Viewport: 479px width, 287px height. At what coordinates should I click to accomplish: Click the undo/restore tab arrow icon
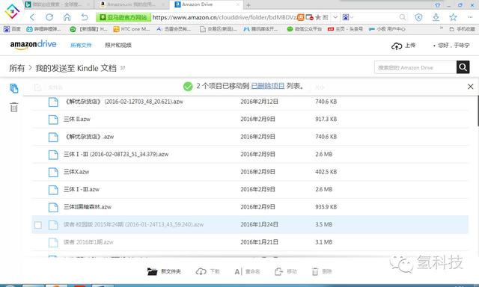tap(85, 17)
